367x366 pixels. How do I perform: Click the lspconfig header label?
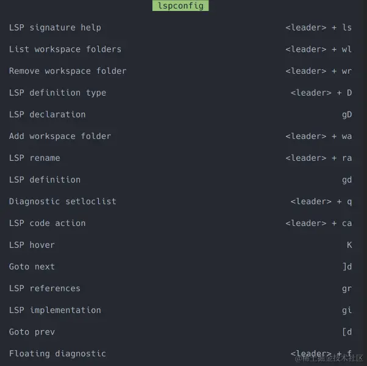tap(180, 5)
